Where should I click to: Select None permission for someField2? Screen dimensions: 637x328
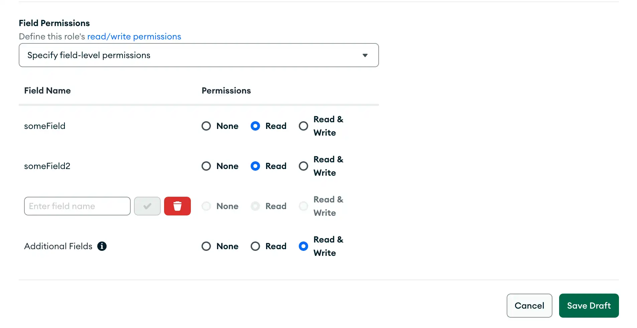coord(206,166)
